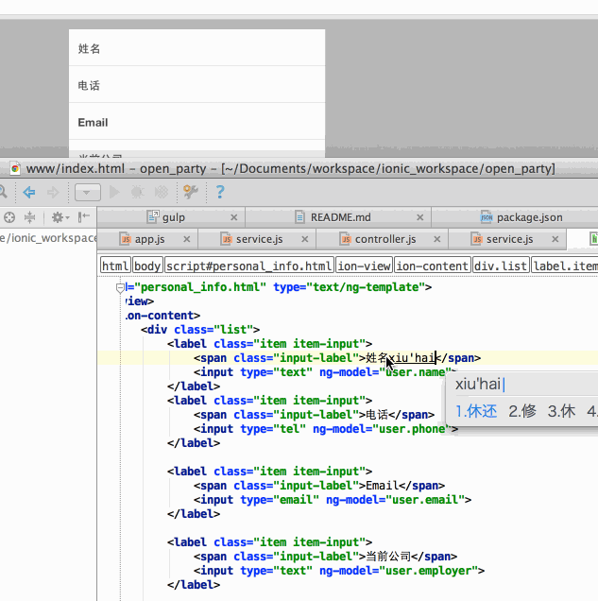Viewport: 598px width, 601px height.
Task: Open project panel gear options menu
Action: (x=59, y=217)
